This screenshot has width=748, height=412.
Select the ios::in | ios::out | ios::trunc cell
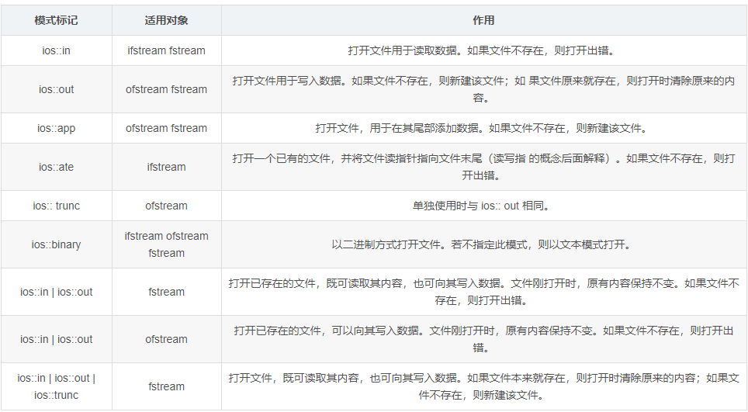click(x=57, y=386)
